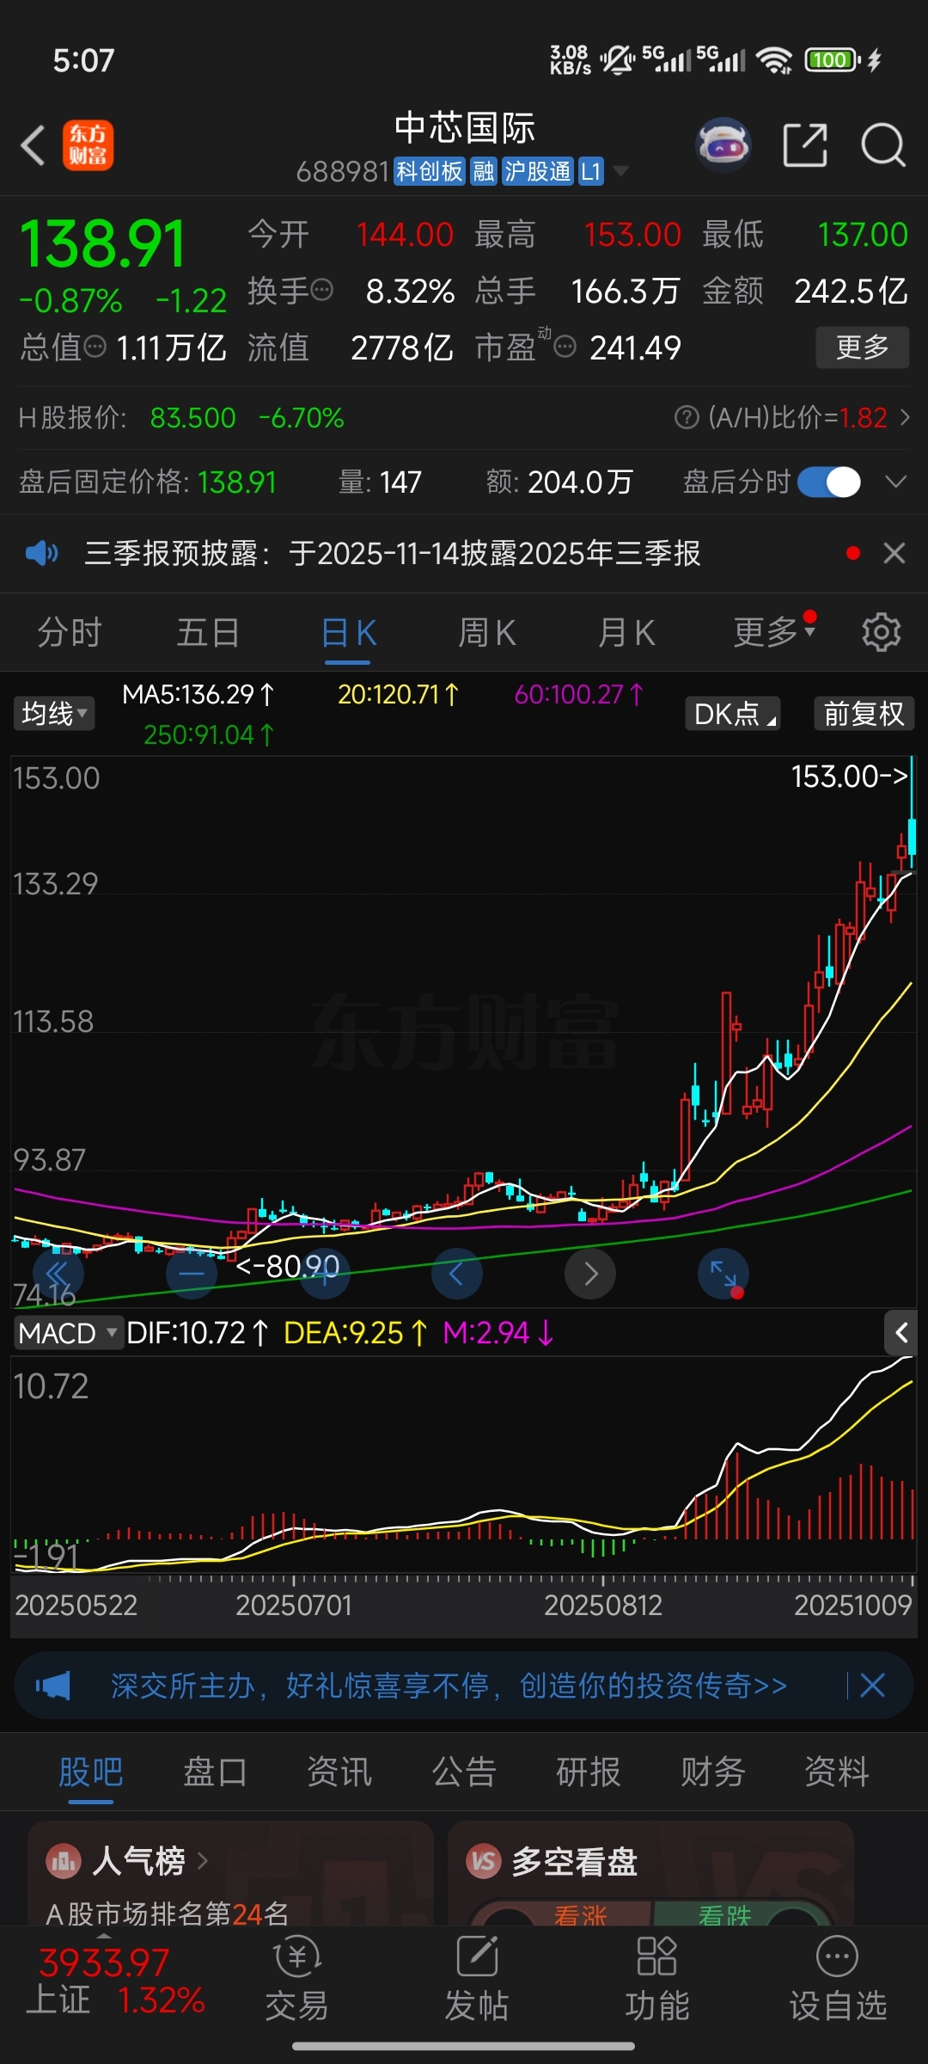Open the robot AI assistant icon
928x2064 pixels.
tap(723, 144)
